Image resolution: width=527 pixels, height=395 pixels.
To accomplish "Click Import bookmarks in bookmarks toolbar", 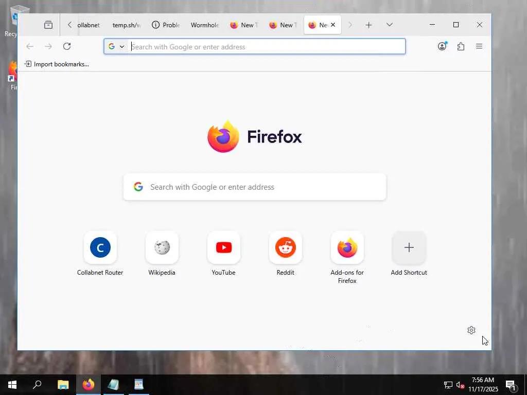I will click(x=57, y=64).
